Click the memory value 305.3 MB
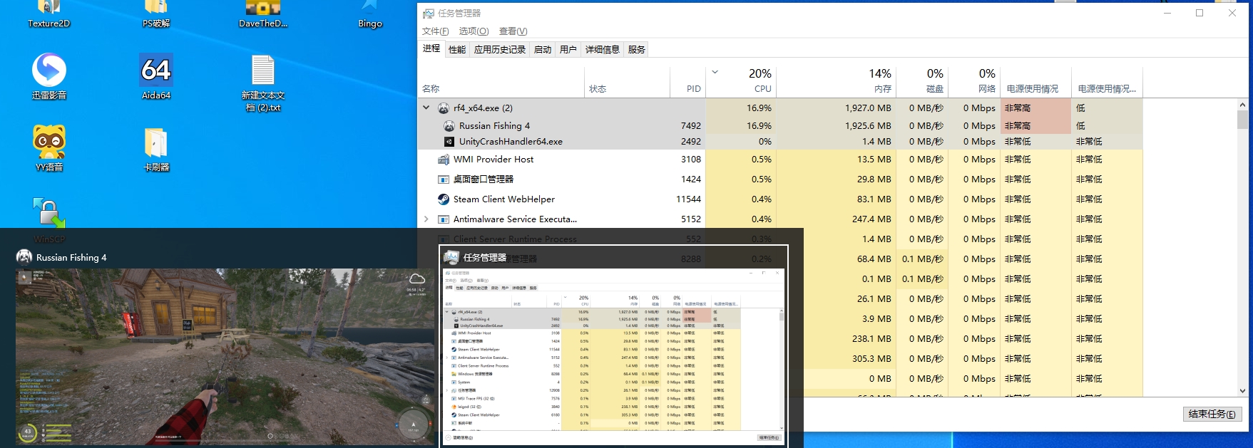This screenshot has height=448, width=1253. click(x=871, y=359)
